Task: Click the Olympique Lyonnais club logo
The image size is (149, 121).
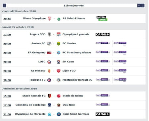Action: pyautogui.click(x=59, y=34)
